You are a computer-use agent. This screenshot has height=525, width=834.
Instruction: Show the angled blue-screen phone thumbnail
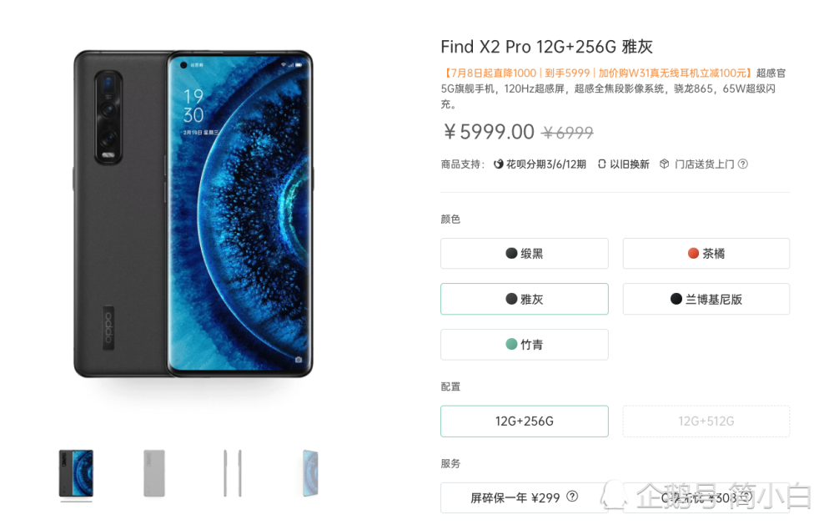pyautogui.click(x=310, y=473)
